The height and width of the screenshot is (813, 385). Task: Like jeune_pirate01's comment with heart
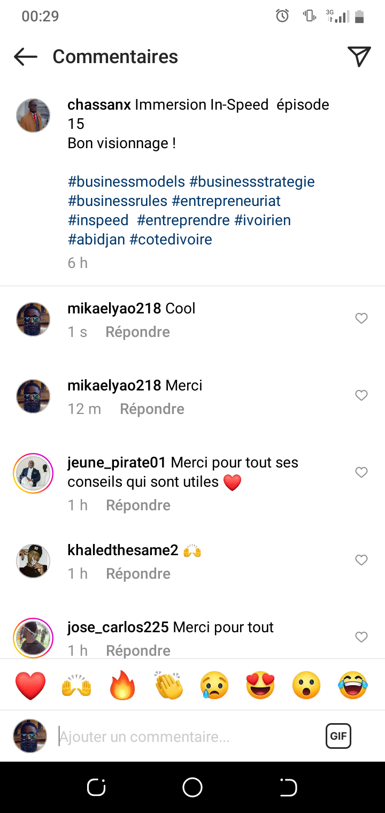[361, 472]
